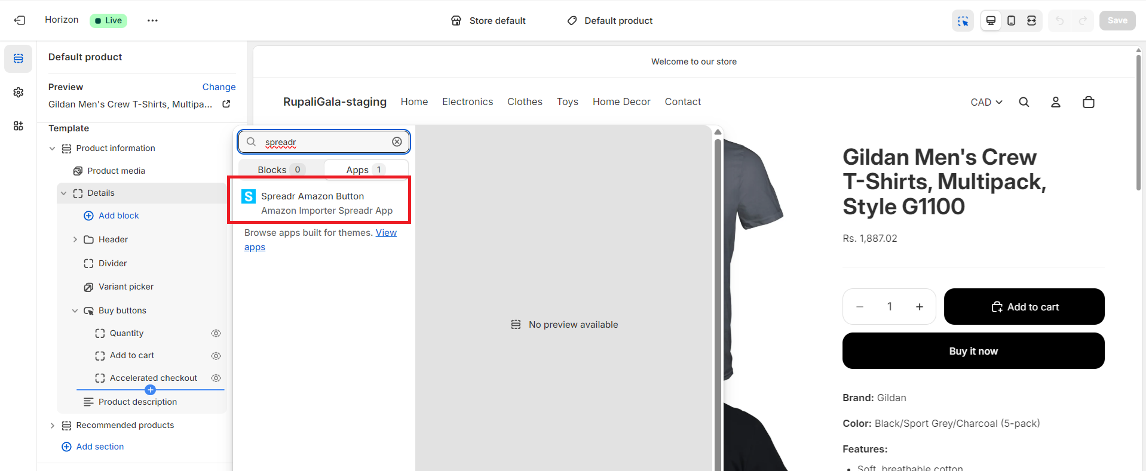
Task: Open the Clothes menu item
Action: tap(525, 101)
